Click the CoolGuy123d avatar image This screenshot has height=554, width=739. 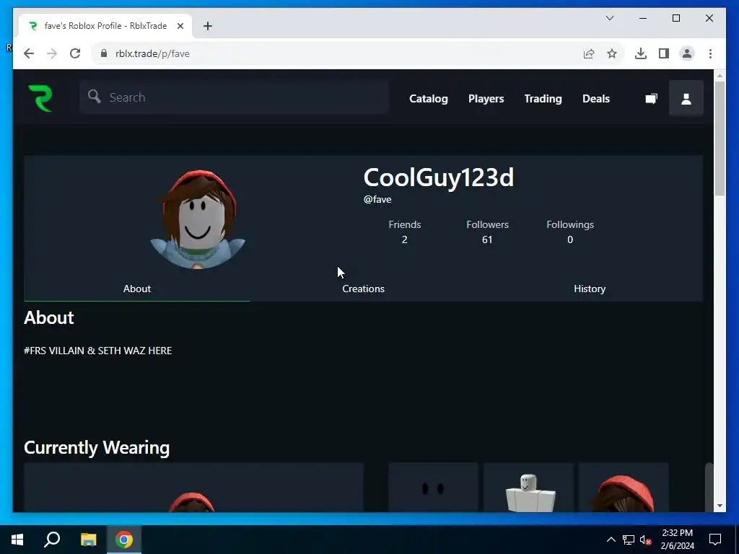198,220
